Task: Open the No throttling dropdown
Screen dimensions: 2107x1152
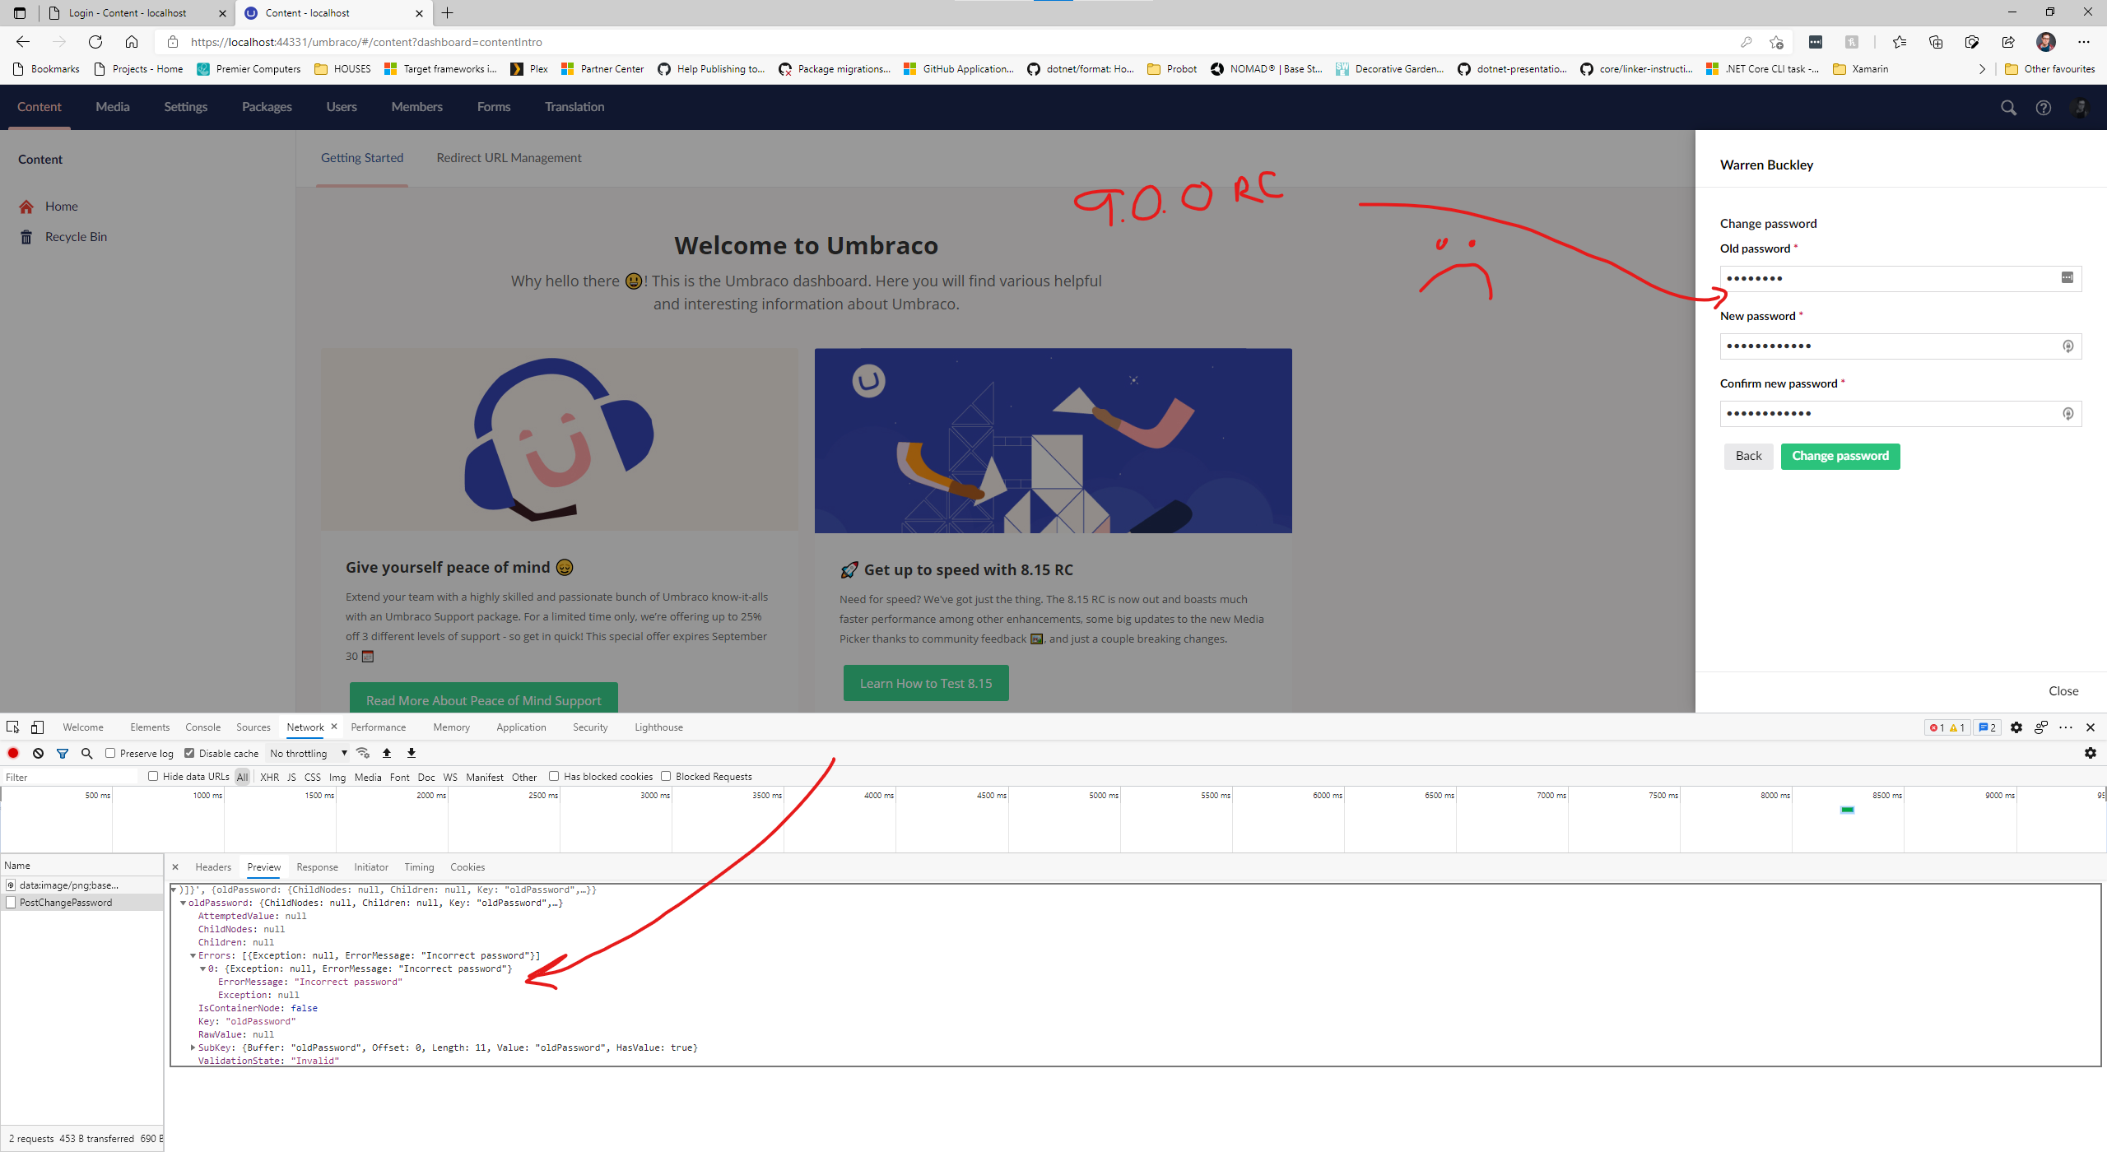Action: tap(307, 753)
